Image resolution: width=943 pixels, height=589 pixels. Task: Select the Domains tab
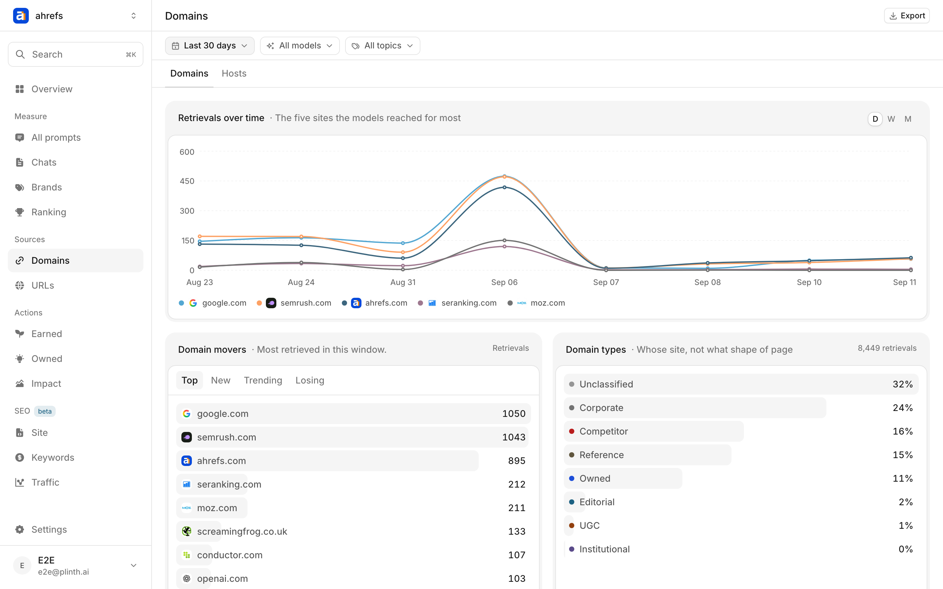[189, 74]
